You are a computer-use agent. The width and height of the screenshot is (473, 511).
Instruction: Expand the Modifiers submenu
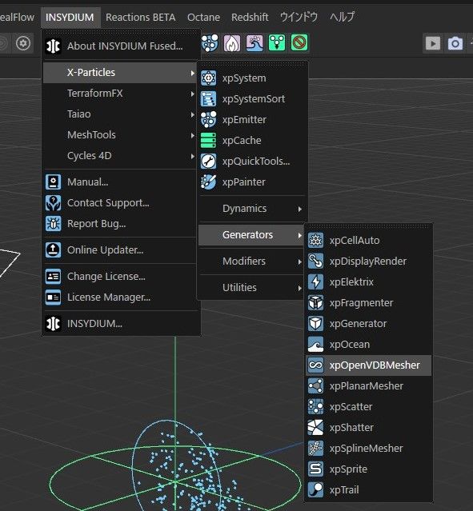pos(252,261)
